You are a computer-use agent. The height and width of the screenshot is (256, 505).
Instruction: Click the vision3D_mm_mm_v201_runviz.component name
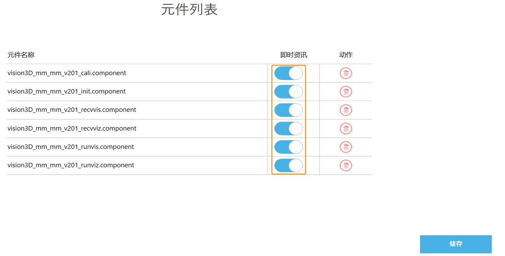coord(71,165)
